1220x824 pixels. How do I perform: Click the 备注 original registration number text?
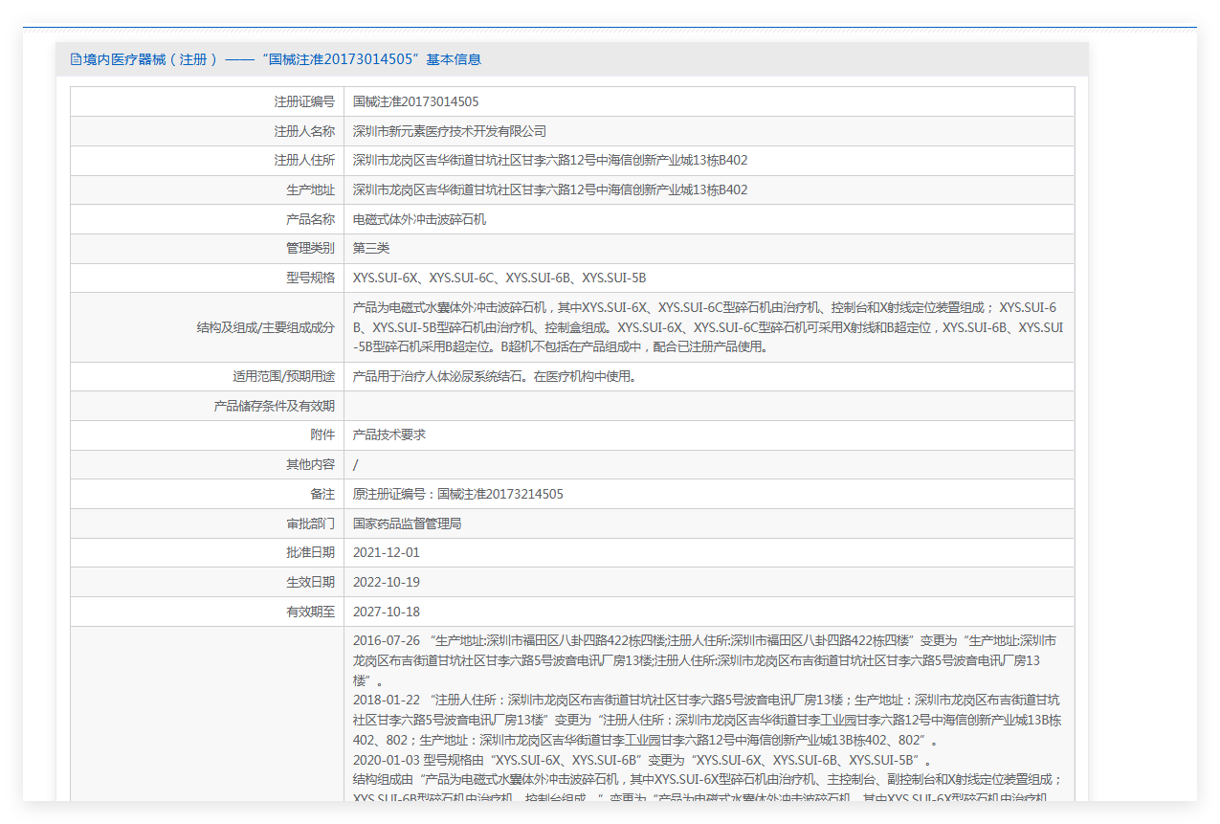[x=458, y=495]
